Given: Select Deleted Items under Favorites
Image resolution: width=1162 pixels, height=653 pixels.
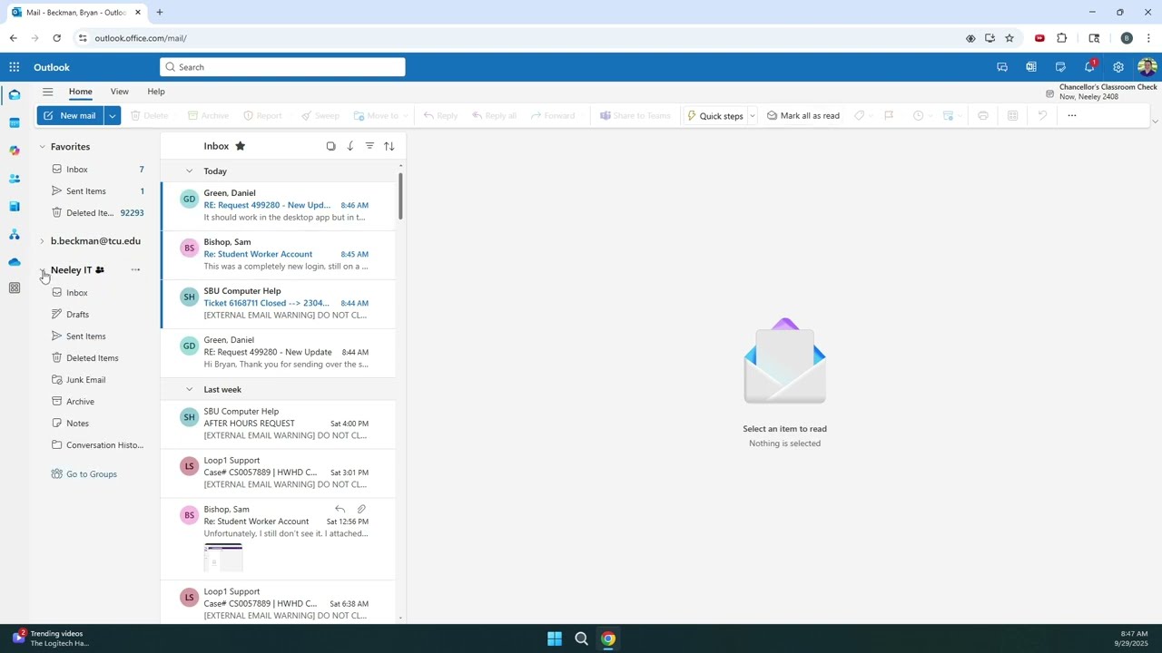Looking at the screenshot, I should (x=97, y=213).
